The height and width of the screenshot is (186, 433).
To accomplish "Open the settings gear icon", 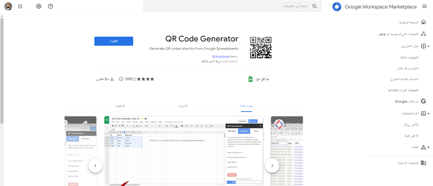I will tap(39, 6).
